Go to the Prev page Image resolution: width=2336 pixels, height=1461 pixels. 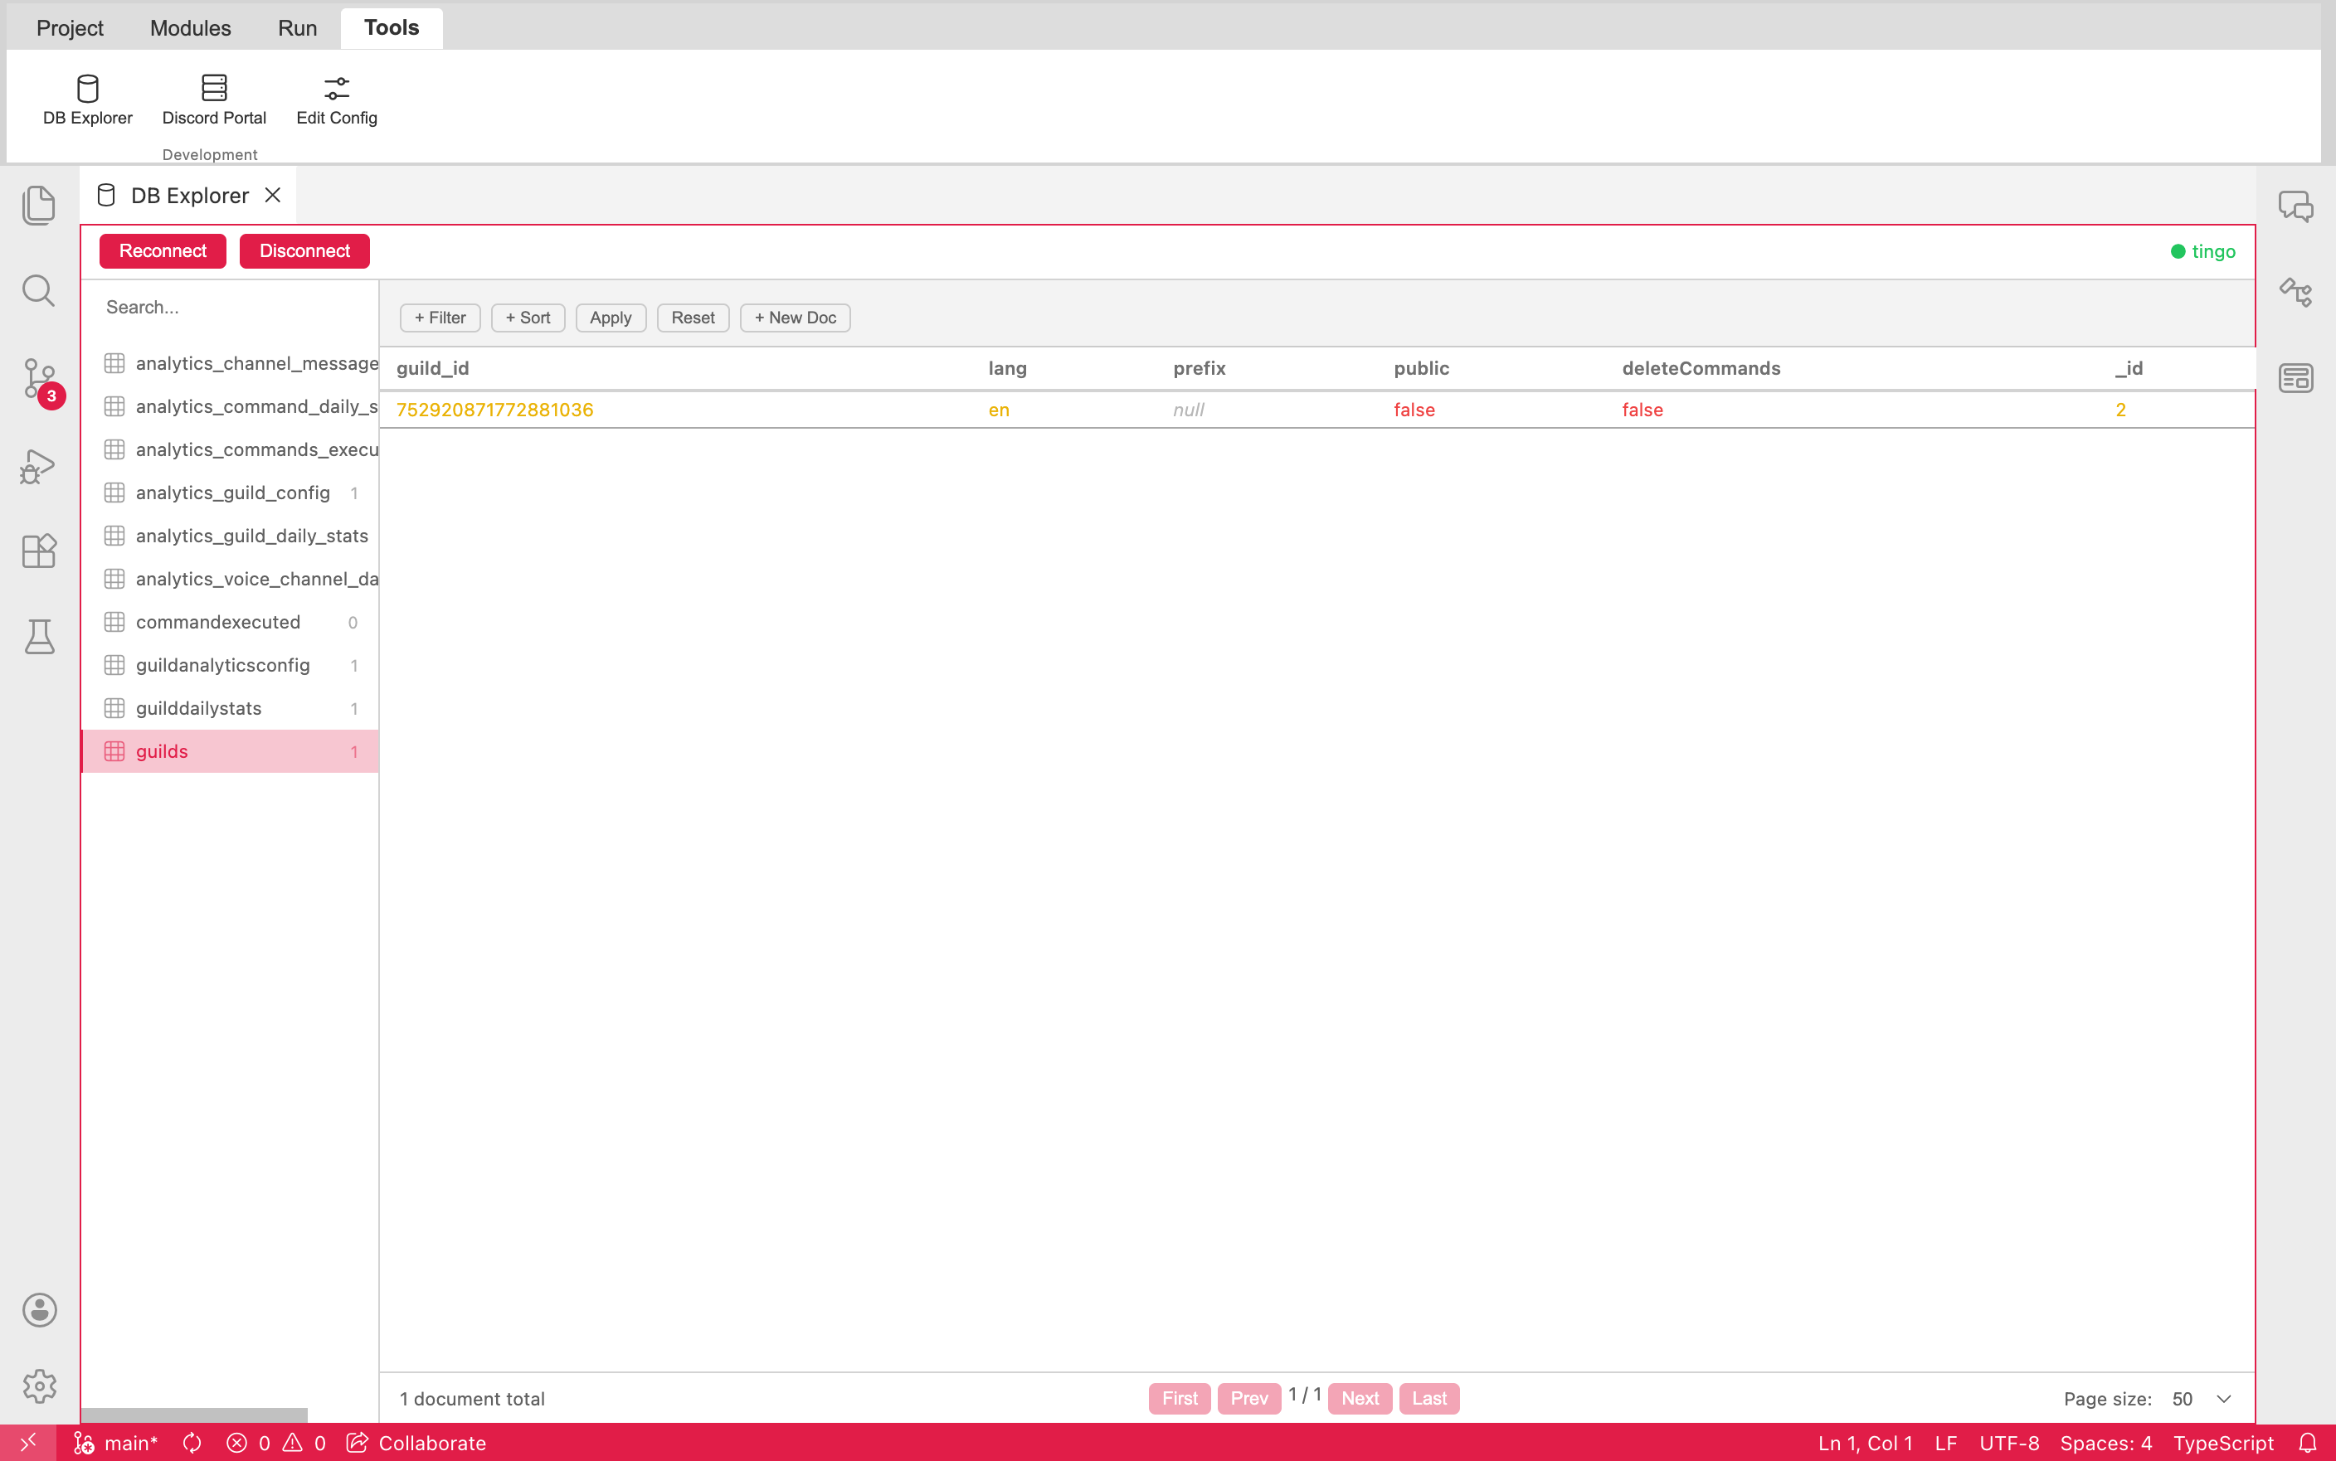click(x=1248, y=1398)
